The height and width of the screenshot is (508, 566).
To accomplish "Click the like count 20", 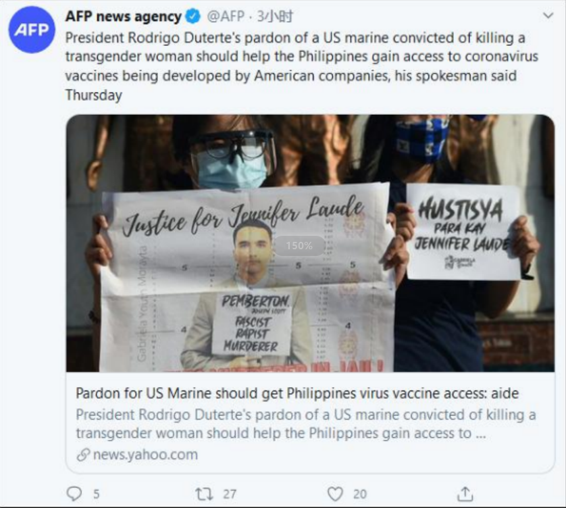I will click(x=360, y=494).
